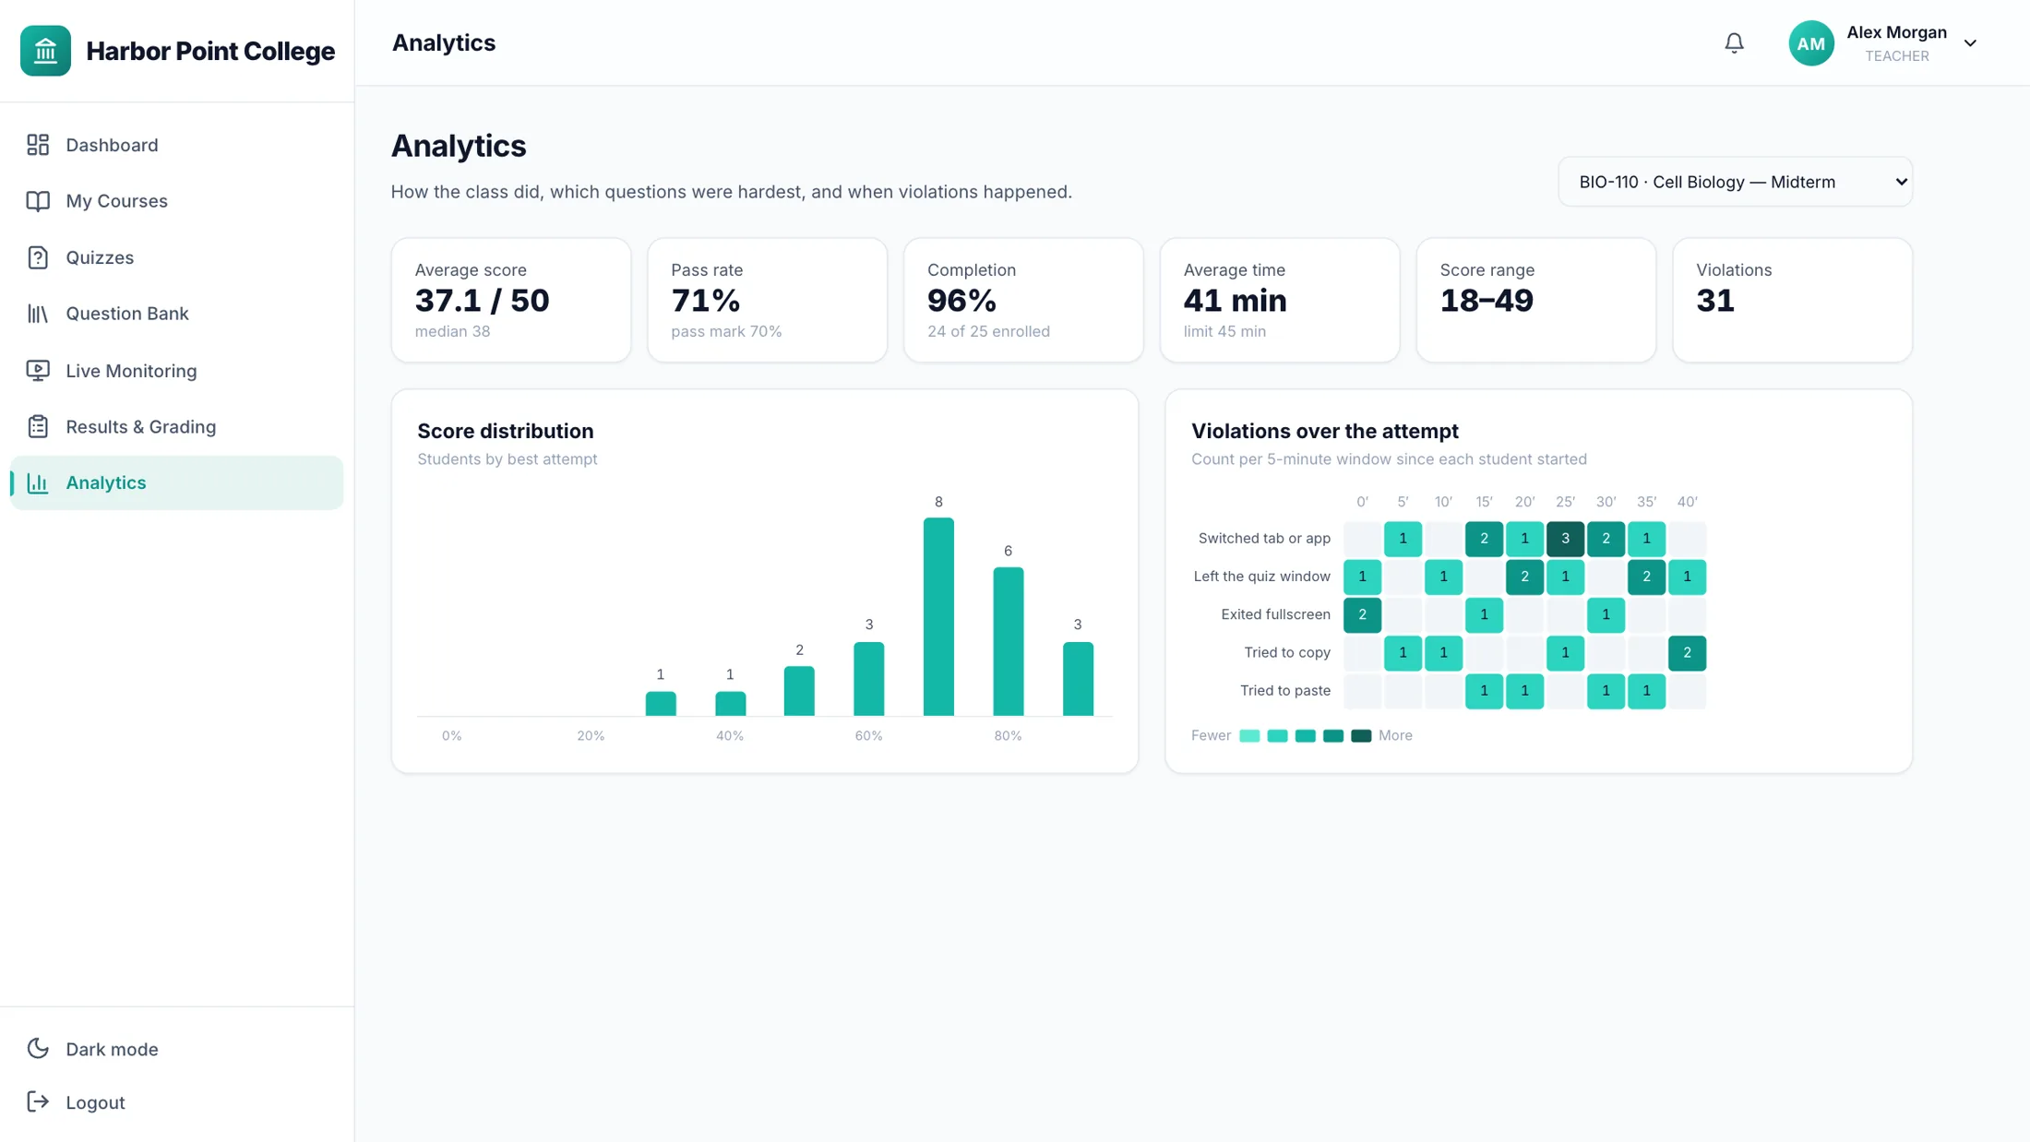Click the Tried to copy cell showing 2
Image resolution: width=2030 pixels, height=1142 pixels.
click(1687, 653)
